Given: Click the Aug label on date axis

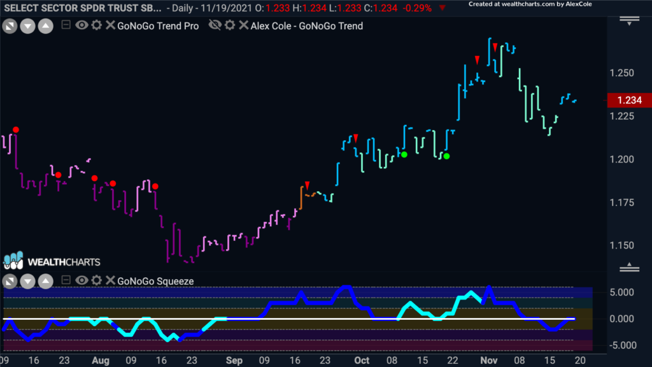Looking at the screenshot, I should (x=101, y=361).
